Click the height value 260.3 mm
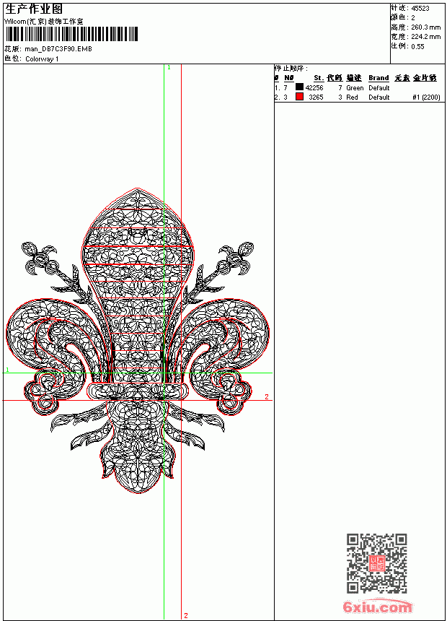 click(425, 27)
